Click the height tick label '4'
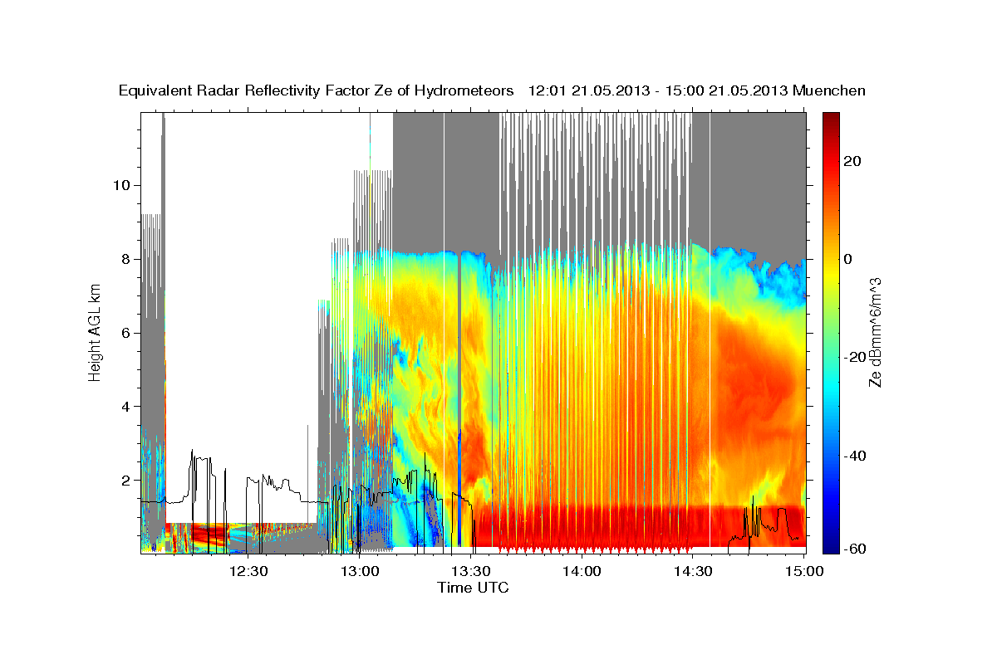 tap(125, 407)
